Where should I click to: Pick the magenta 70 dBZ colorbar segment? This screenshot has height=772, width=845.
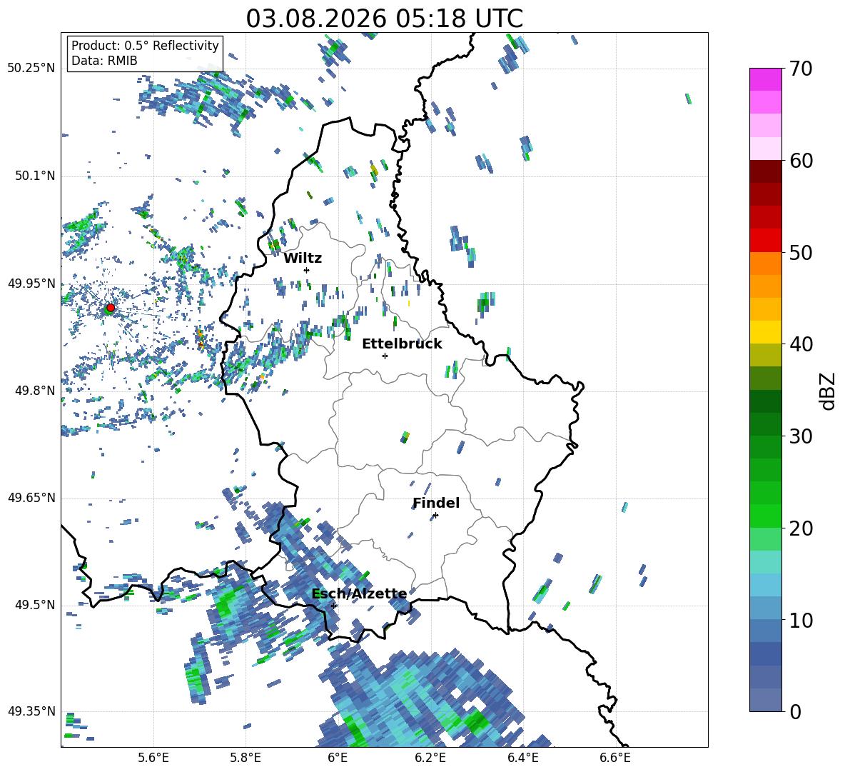point(765,79)
